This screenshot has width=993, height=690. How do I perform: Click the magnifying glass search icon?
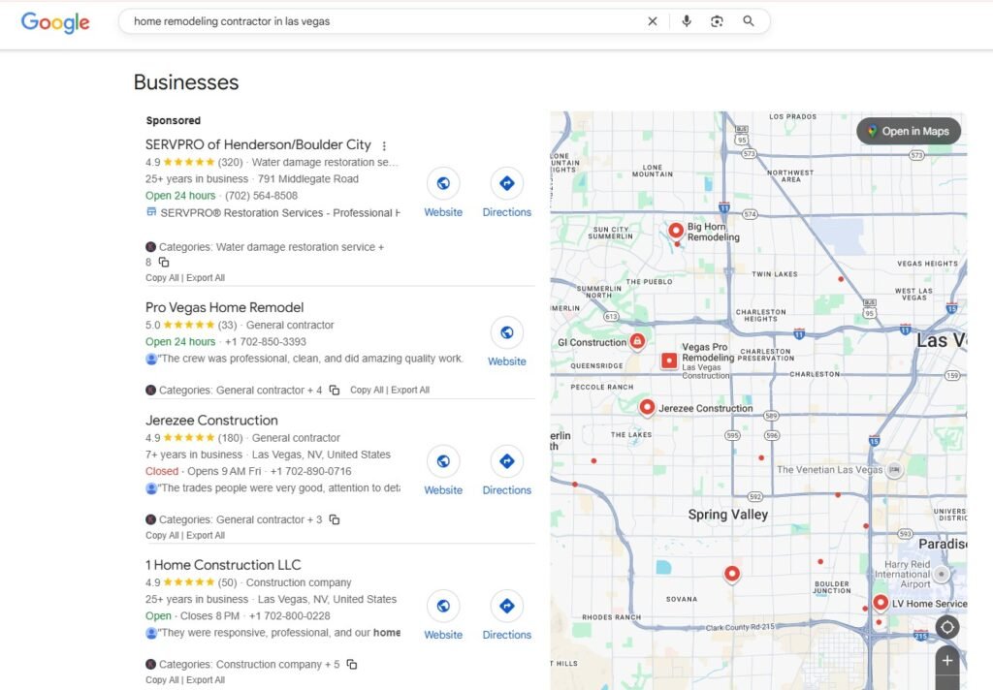click(x=749, y=21)
